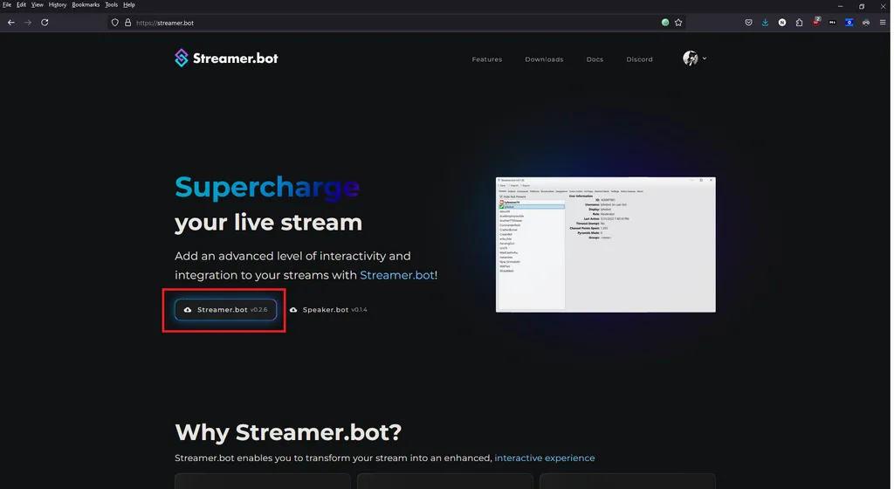This screenshot has height=489, width=894.
Task: Click the red extension icon with badge 2
Action: tap(816, 22)
